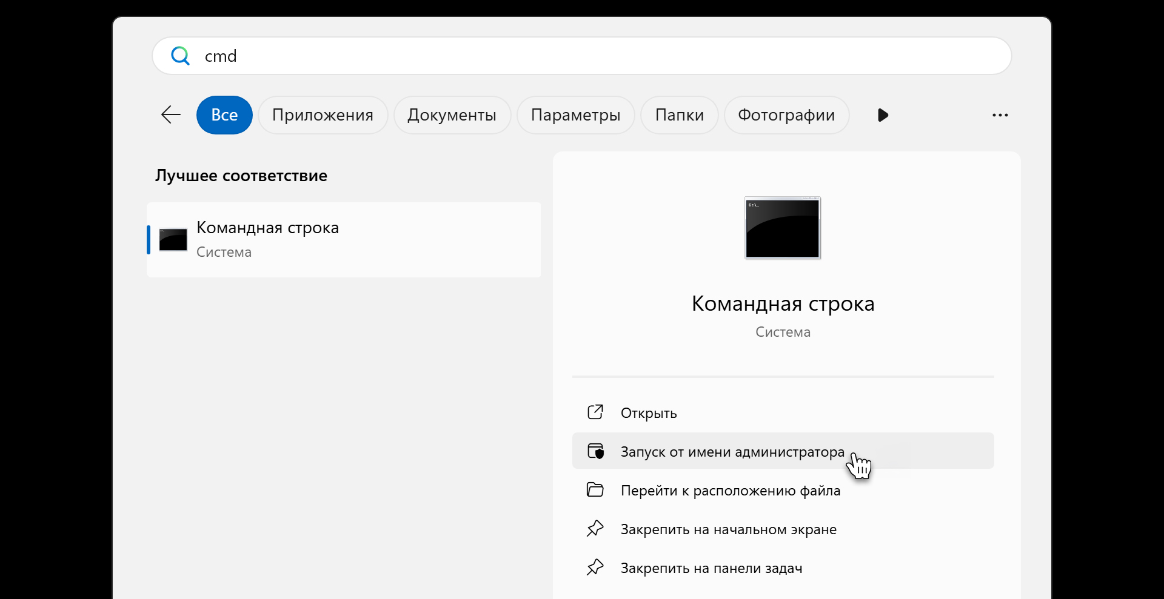The width and height of the screenshot is (1164, 599).
Task: Click the cmd search input field
Action: click(x=582, y=56)
